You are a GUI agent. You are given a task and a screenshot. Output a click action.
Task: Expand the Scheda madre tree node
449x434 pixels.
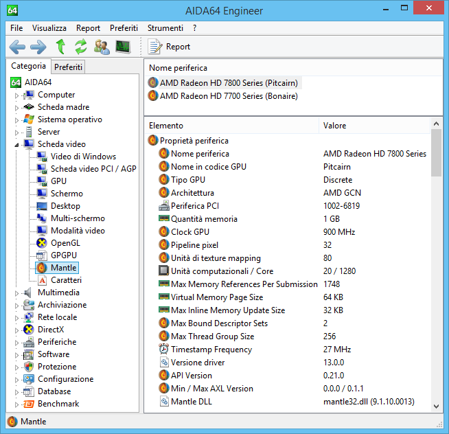[16, 108]
